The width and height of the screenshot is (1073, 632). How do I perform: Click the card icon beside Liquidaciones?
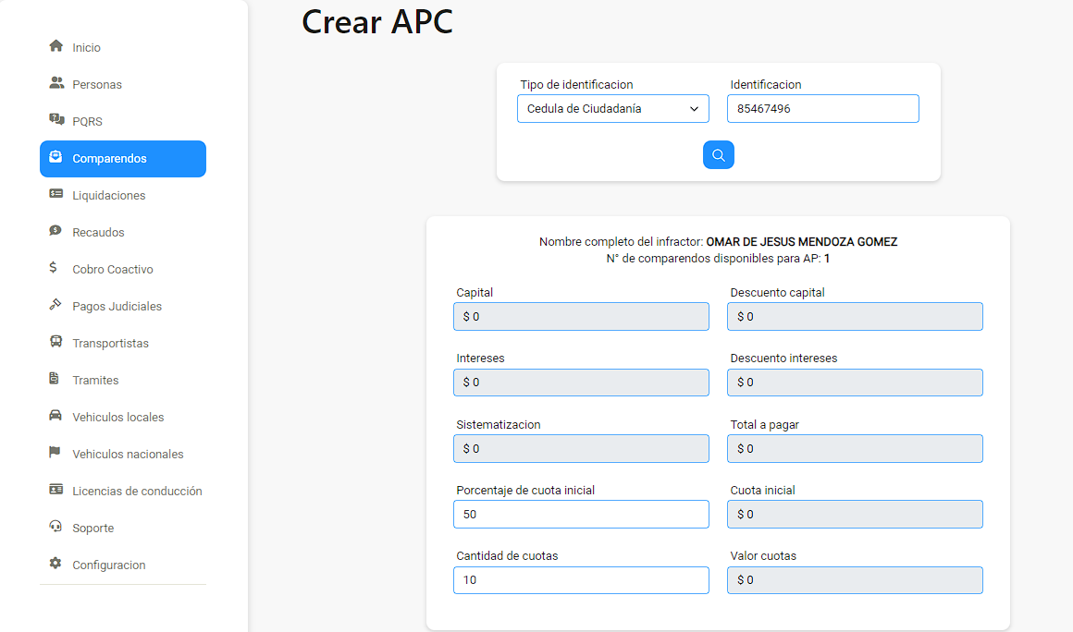[56, 194]
